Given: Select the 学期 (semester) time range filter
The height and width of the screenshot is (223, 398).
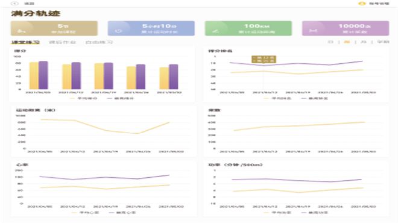Looking at the screenshot, I should point(383,42).
